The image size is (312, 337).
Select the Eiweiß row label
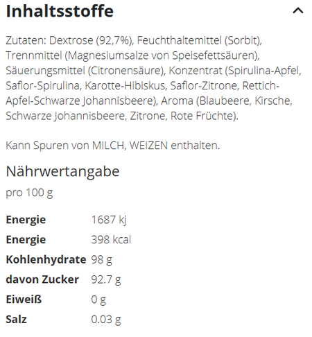(24, 300)
